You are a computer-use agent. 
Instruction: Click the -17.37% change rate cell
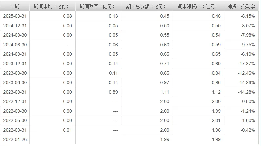[241, 64]
